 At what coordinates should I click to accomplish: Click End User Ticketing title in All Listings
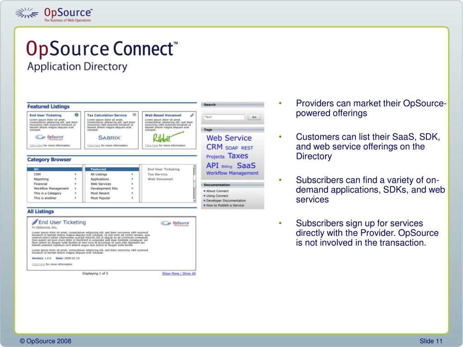(x=62, y=222)
